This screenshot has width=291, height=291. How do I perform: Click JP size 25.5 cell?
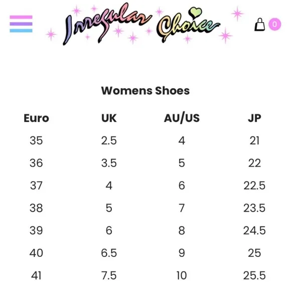(254, 275)
